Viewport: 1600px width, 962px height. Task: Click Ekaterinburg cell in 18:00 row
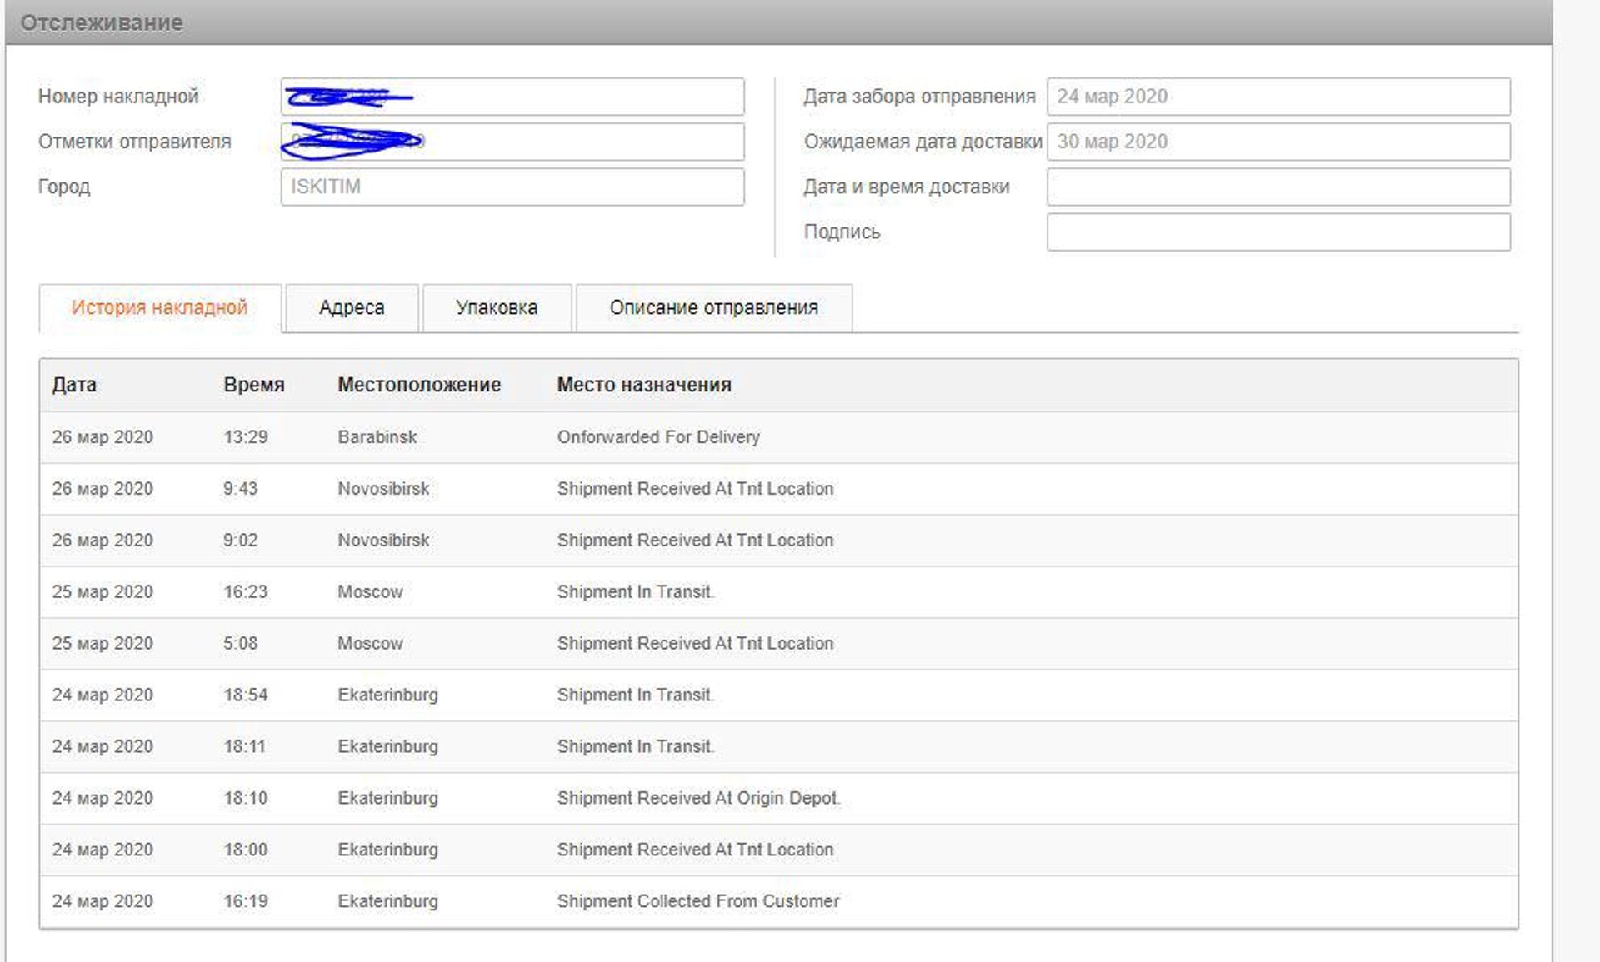[x=387, y=850]
